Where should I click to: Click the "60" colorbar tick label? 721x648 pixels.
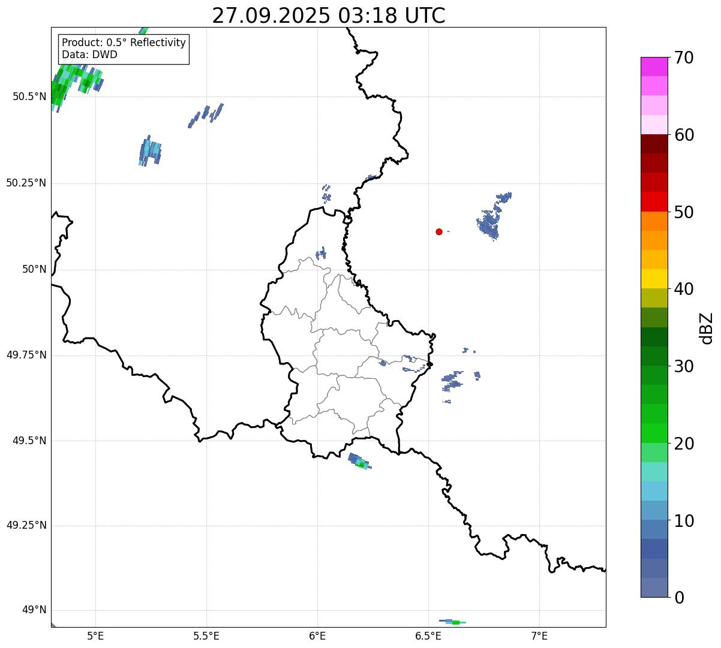tap(684, 135)
